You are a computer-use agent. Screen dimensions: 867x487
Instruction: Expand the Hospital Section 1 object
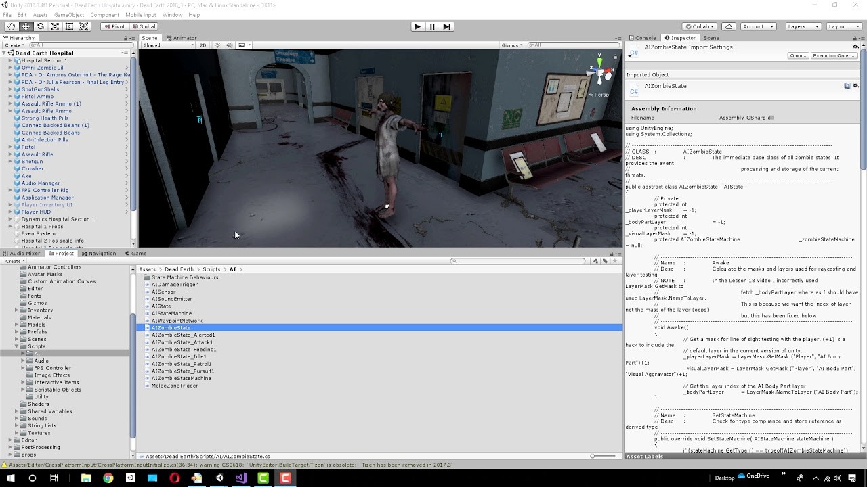point(10,60)
